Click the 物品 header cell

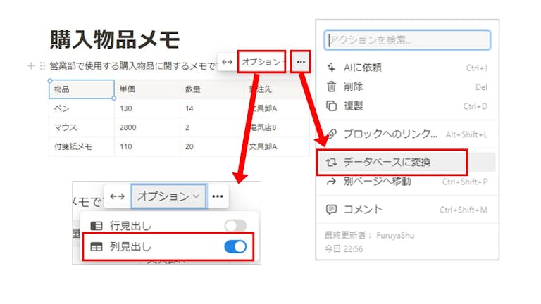tap(82, 89)
